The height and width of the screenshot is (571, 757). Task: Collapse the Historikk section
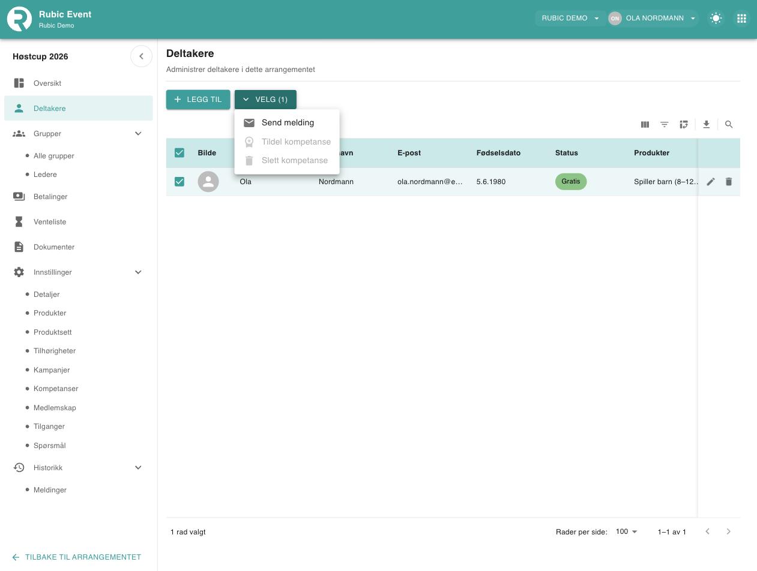tap(138, 468)
